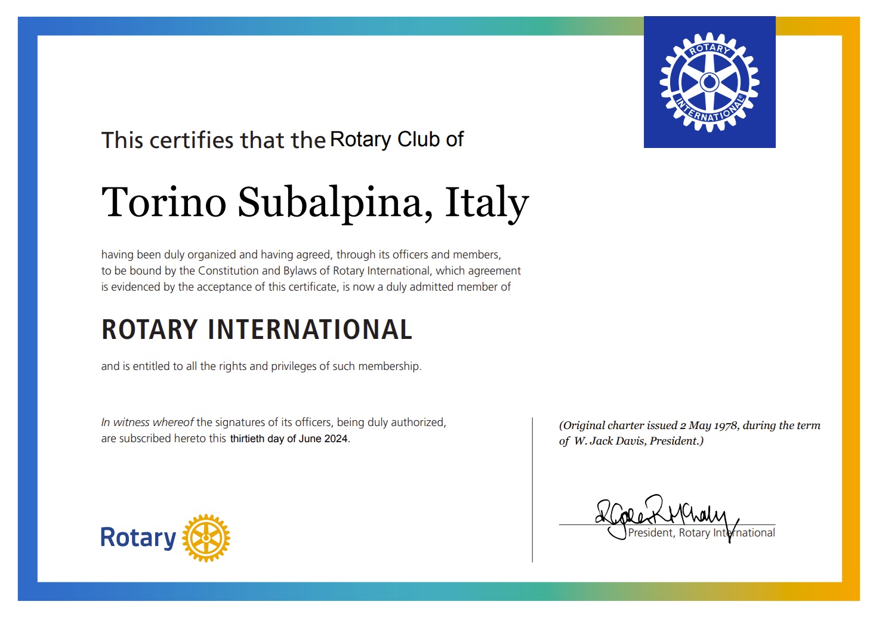The image size is (873, 617).
Task: Click the Rotary International wheel emblem
Action: [709, 82]
